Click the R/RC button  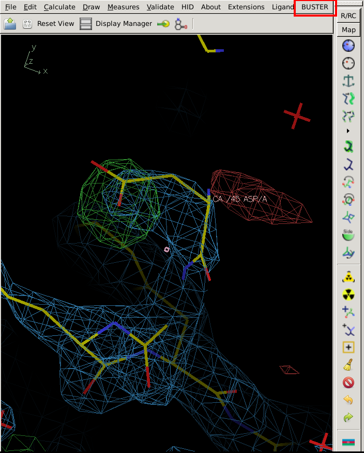tap(348, 16)
